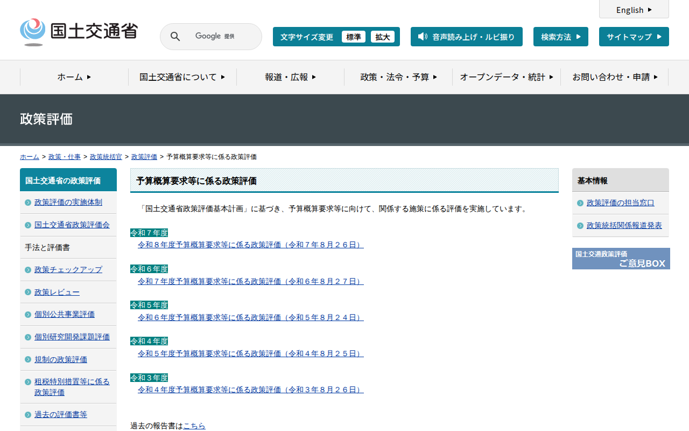Screen dimensions: 689x431
Task: Click the magnifying glass search icon
Action: click(175, 37)
